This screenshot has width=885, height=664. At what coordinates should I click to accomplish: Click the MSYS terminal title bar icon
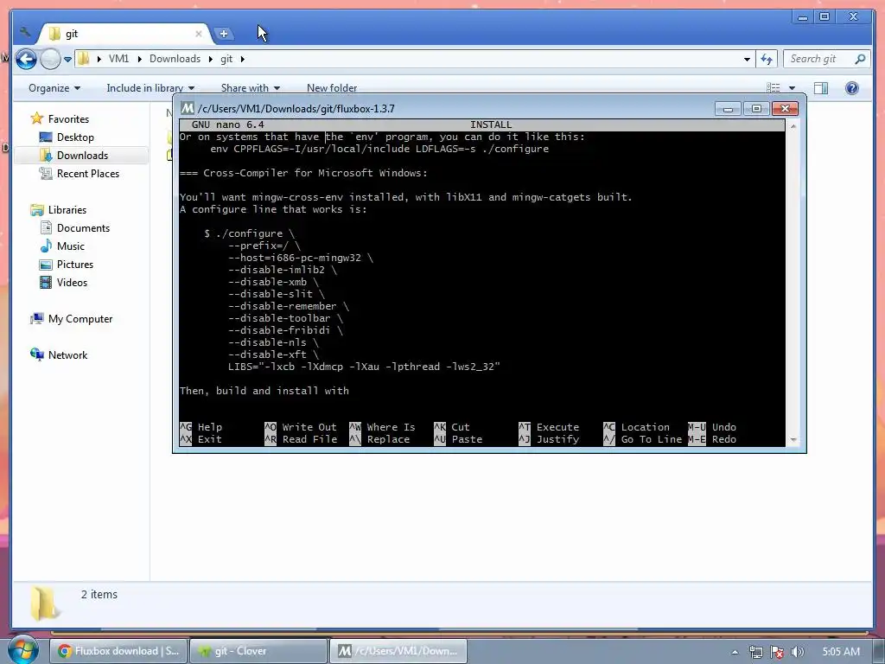tap(188, 108)
